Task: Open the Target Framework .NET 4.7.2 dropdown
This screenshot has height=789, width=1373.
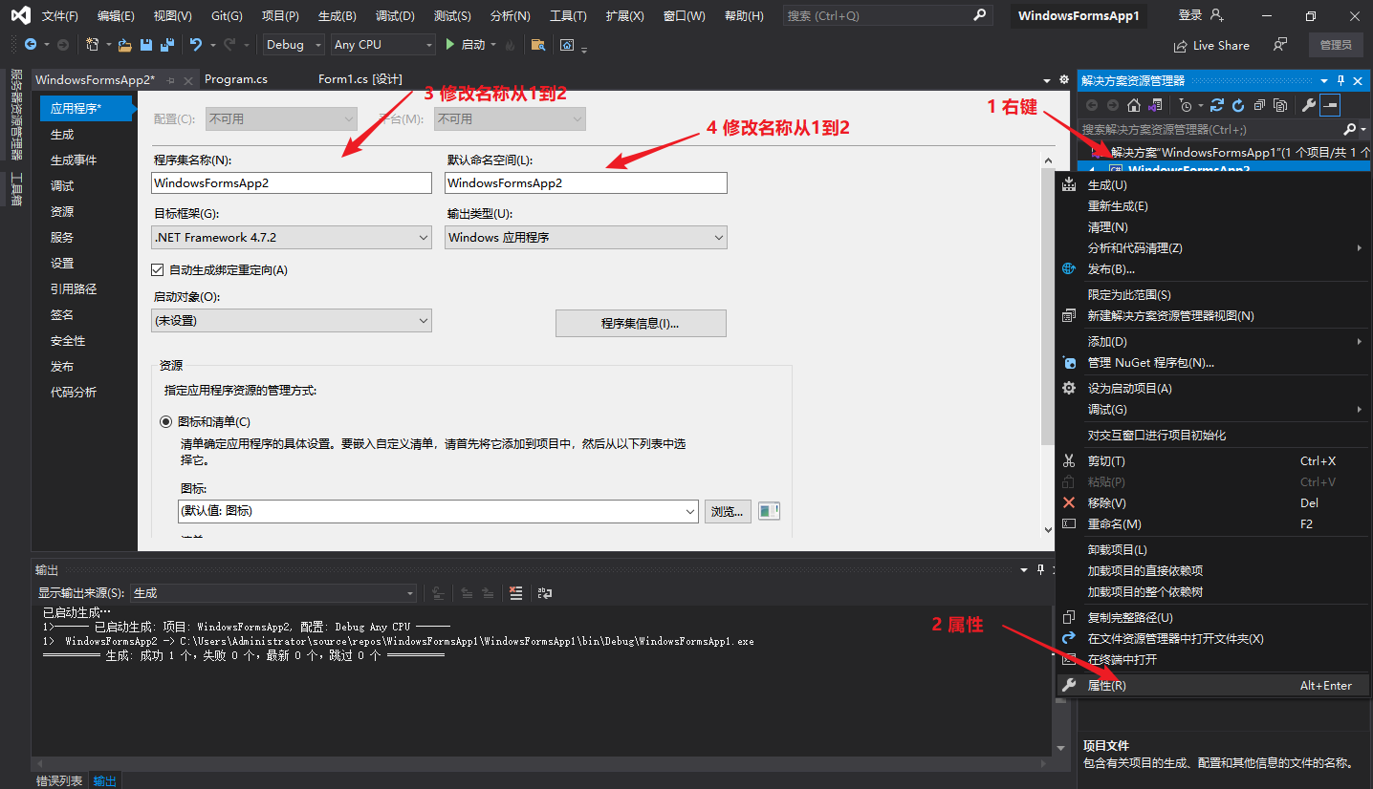Action: point(292,237)
